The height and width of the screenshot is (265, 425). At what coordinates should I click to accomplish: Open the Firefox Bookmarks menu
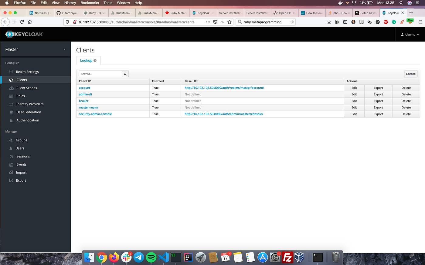[x=90, y=3]
